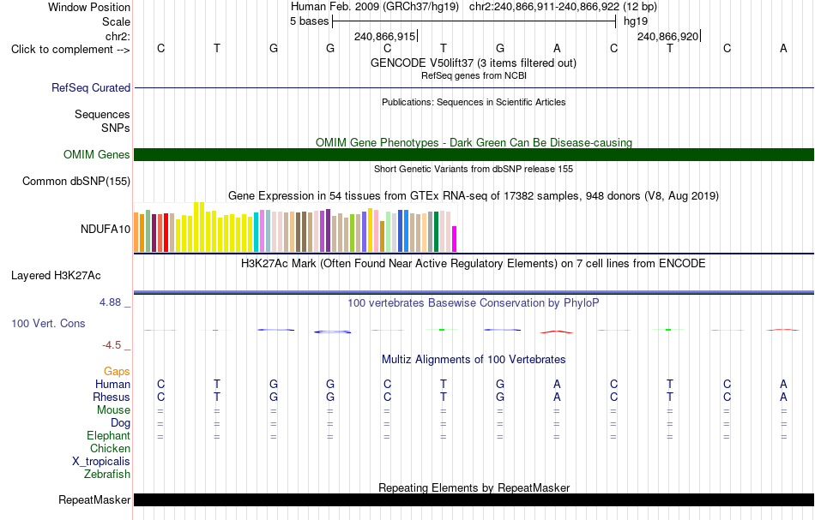
Task: Click the 'Click to complement -->' label
Action: click(x=70, y=50)
